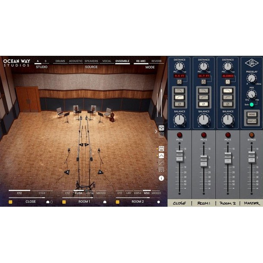Click the Room 1 channel volume fader
This screenshot has width=263, height=263.
[x=204, y=161]
